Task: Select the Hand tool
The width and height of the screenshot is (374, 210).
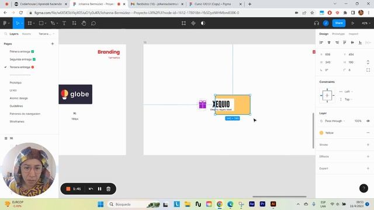Action: [84, 23]
